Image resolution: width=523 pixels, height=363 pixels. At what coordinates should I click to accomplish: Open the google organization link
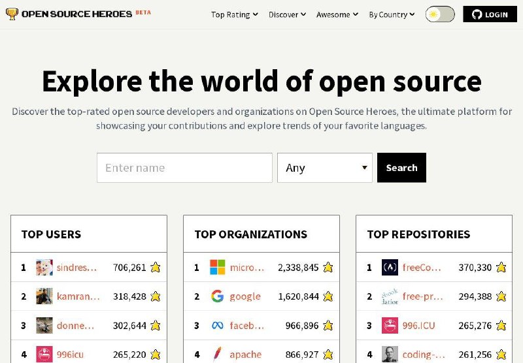click(245, 296)
